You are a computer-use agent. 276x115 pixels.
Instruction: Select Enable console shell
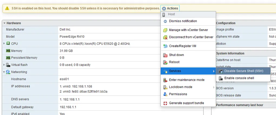tap(243, 78)
